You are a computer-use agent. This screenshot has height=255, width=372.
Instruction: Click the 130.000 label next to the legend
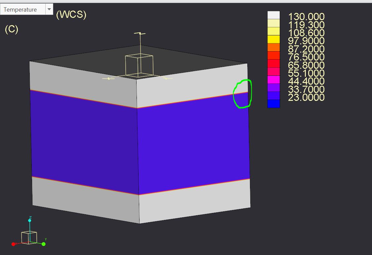click(x=306, y=16)
